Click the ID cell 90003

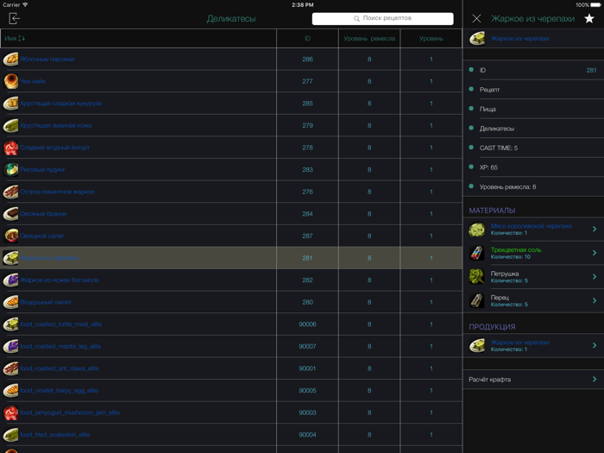click(x=307, y=412)
